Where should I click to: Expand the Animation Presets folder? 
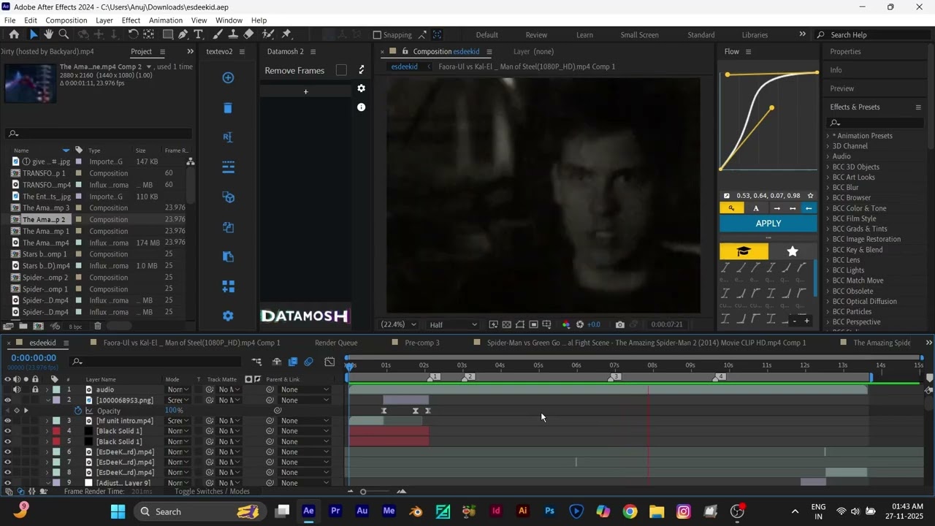point(828,136)
